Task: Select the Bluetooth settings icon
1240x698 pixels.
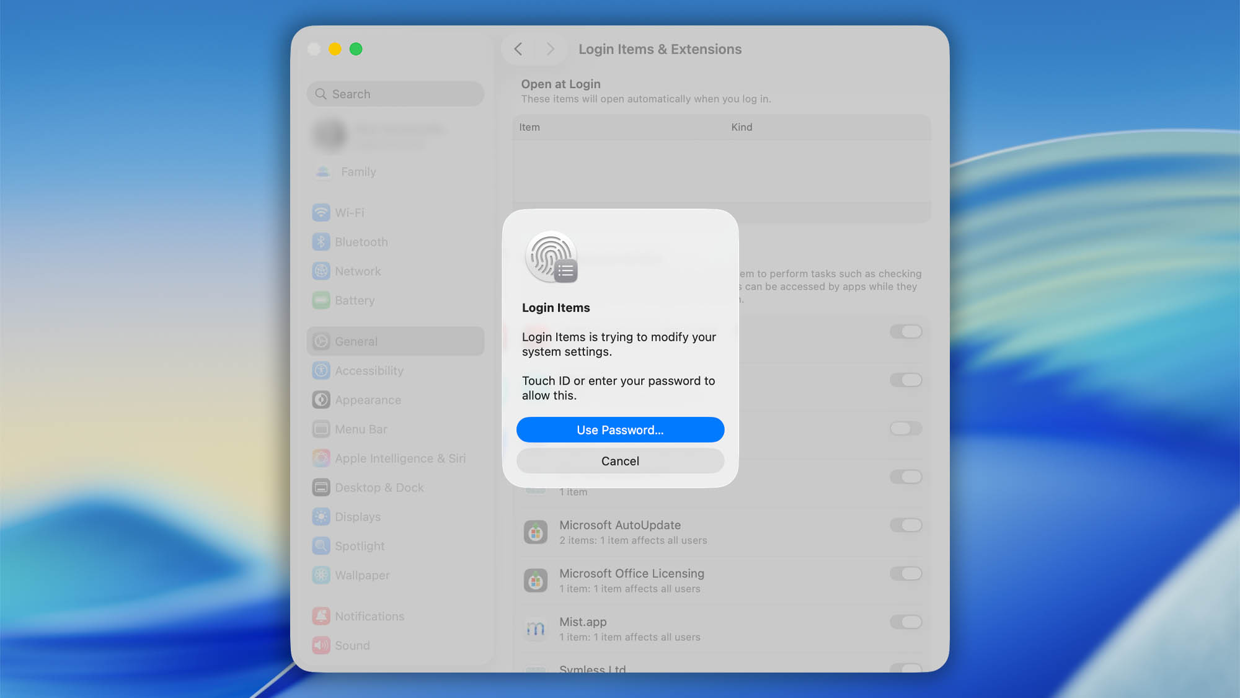Action: [321, 242]
